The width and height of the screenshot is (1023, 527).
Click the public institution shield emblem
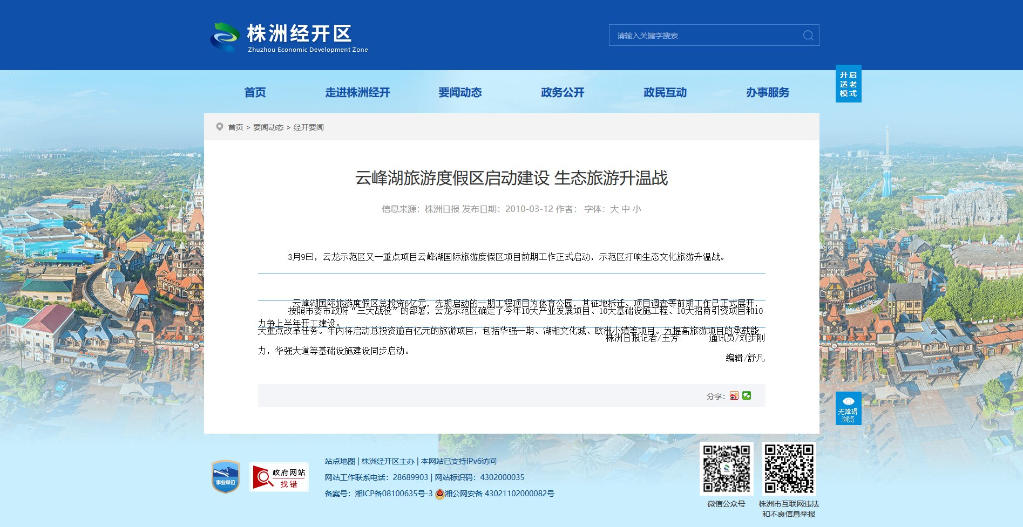(226, 477)
